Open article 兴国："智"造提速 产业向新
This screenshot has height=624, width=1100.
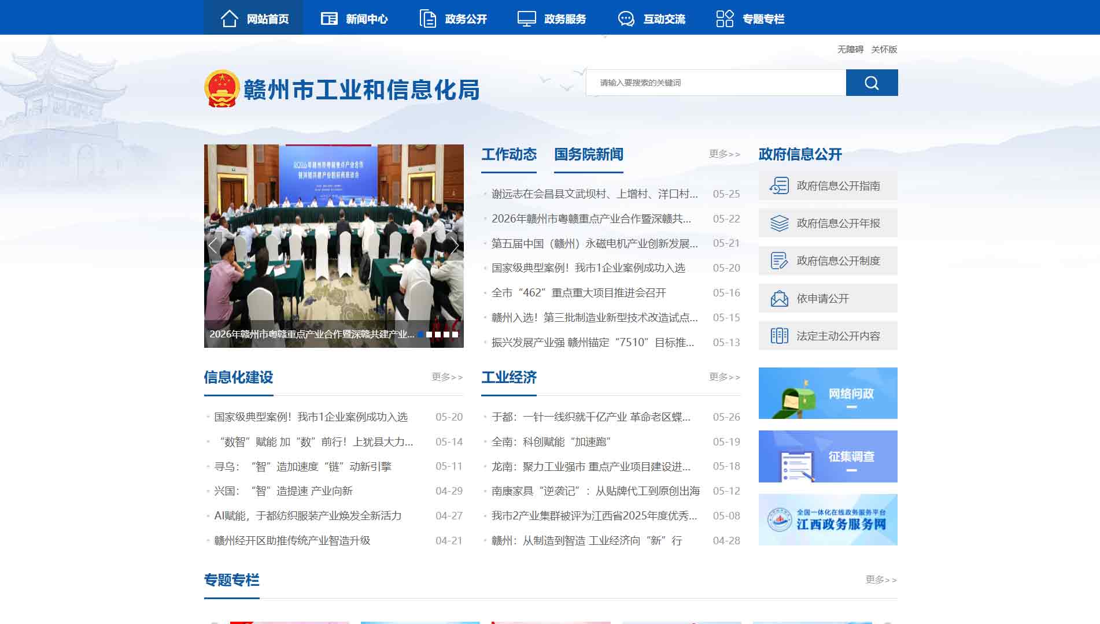283,491
